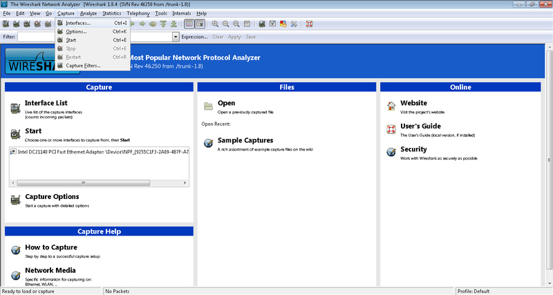Click the capture options toolbar icon
The width and height of the screenshot is (553, 295).
(x=16, y=24)
